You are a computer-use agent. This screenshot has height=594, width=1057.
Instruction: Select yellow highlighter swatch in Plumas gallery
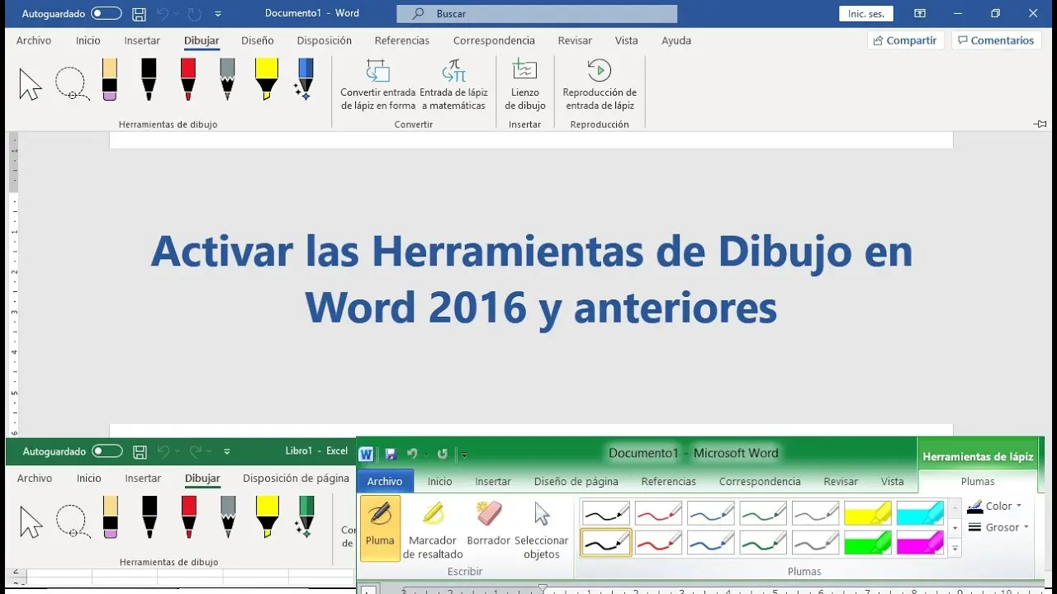coord(867,512)
